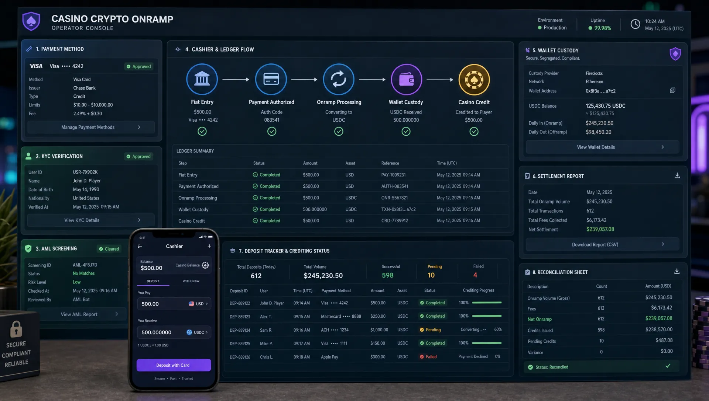Click the Cleared badge on AML Screening
Image resolution: width=709 pixels, height=401 pixels.
109,249
